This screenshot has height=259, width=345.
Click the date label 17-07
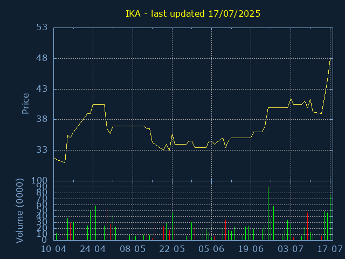[x=330, y=249]
